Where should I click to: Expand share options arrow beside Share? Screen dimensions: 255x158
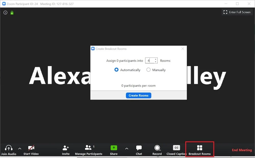[127, 149]
